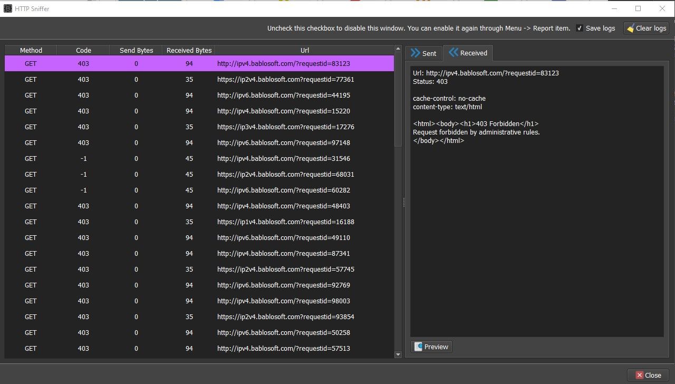
Task: Select the request row showing code -1
Action: tap(211, 158)
